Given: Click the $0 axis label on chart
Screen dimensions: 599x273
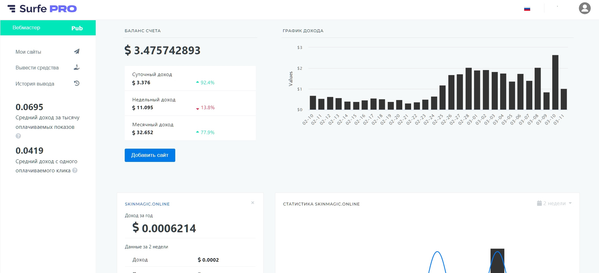Looking at the screenshot, I should point(300,110).
